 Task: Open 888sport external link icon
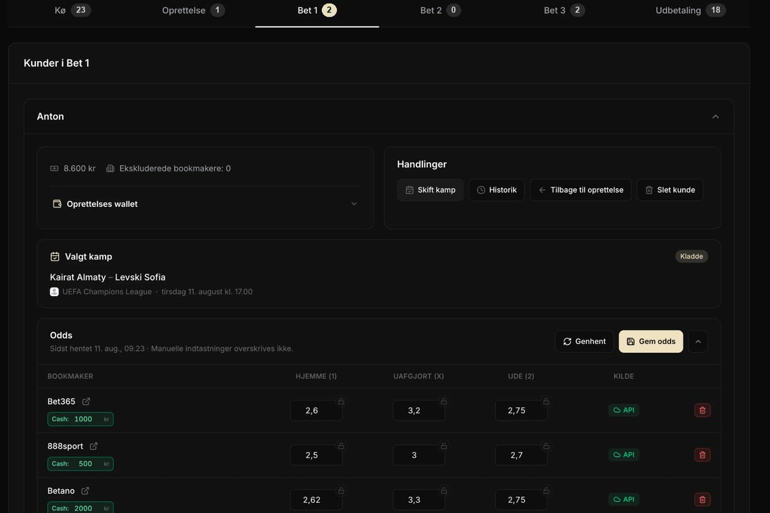click(x=94, y=446)
